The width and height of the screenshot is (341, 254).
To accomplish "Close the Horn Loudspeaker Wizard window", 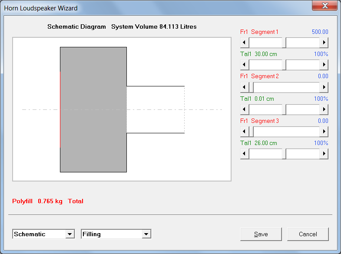I will coord(324,6).
